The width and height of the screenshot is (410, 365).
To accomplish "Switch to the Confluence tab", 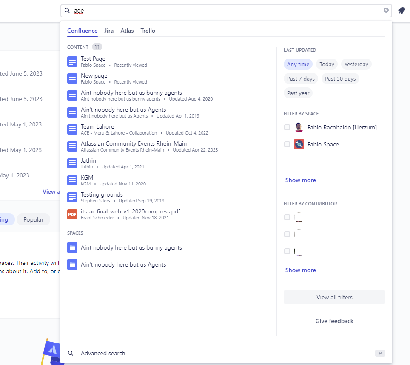I will tap(83, 31).
